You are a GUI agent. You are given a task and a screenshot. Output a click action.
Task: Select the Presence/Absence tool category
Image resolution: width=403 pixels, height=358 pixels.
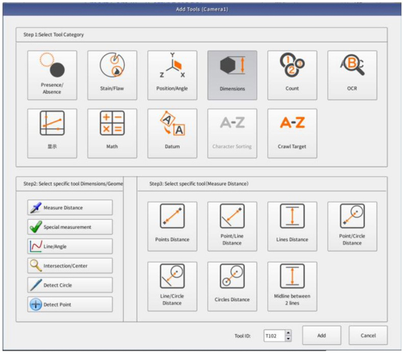pyautogui.click(x=52, y=75)
